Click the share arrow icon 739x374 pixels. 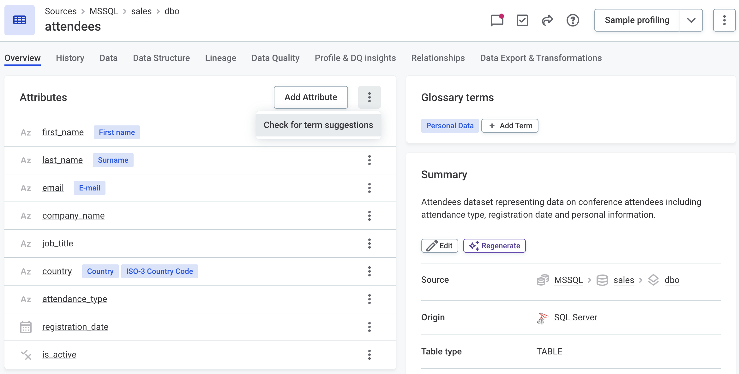pyautogui.click(x=547, y=21)
